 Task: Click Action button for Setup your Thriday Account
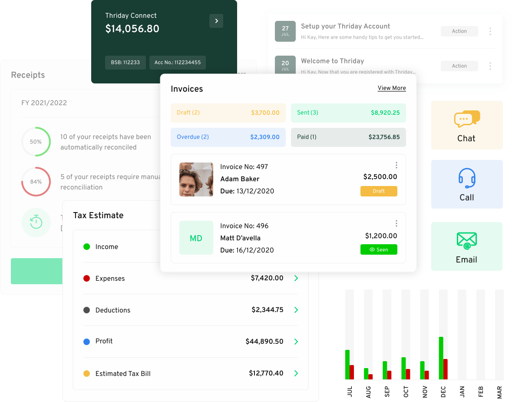[x=459, y=31]
